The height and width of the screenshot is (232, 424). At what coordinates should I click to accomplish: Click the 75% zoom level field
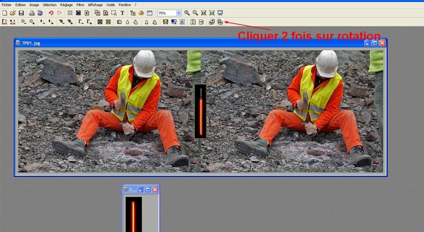click(x=166, y=13)
